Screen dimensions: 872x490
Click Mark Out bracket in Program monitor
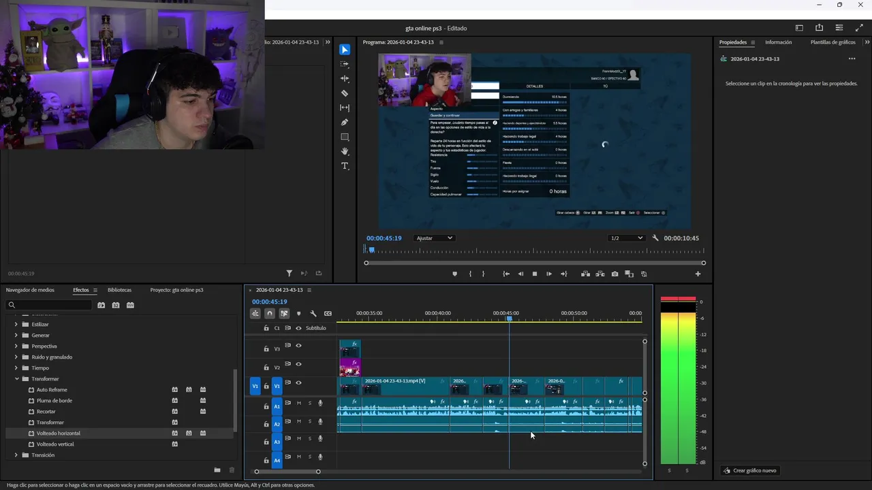(x=484, y=274)
